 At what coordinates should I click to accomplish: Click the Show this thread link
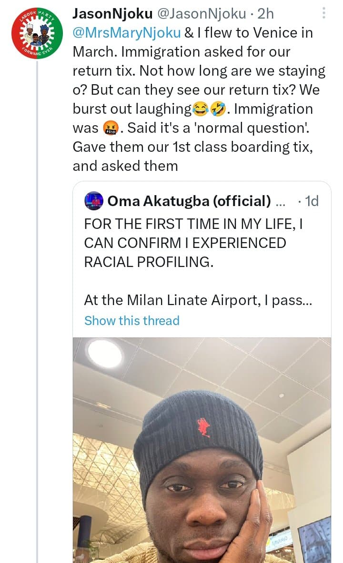coord(132,320)
